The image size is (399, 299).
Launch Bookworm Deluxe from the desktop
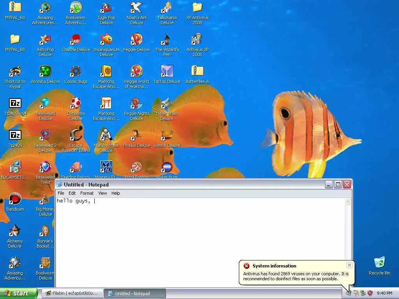(45, 269)
